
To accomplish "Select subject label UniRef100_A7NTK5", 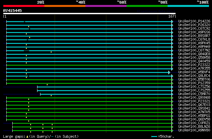I will tap(194, 112).
